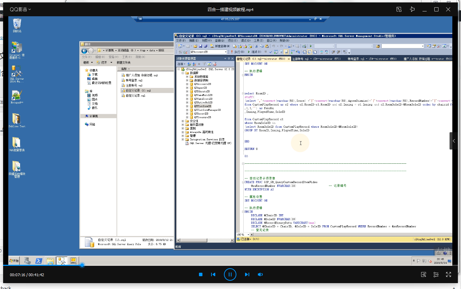The height and width of the screenshot is (289, 461).
Task: Click the parse query checkmark icon
Action: (271, 52)
